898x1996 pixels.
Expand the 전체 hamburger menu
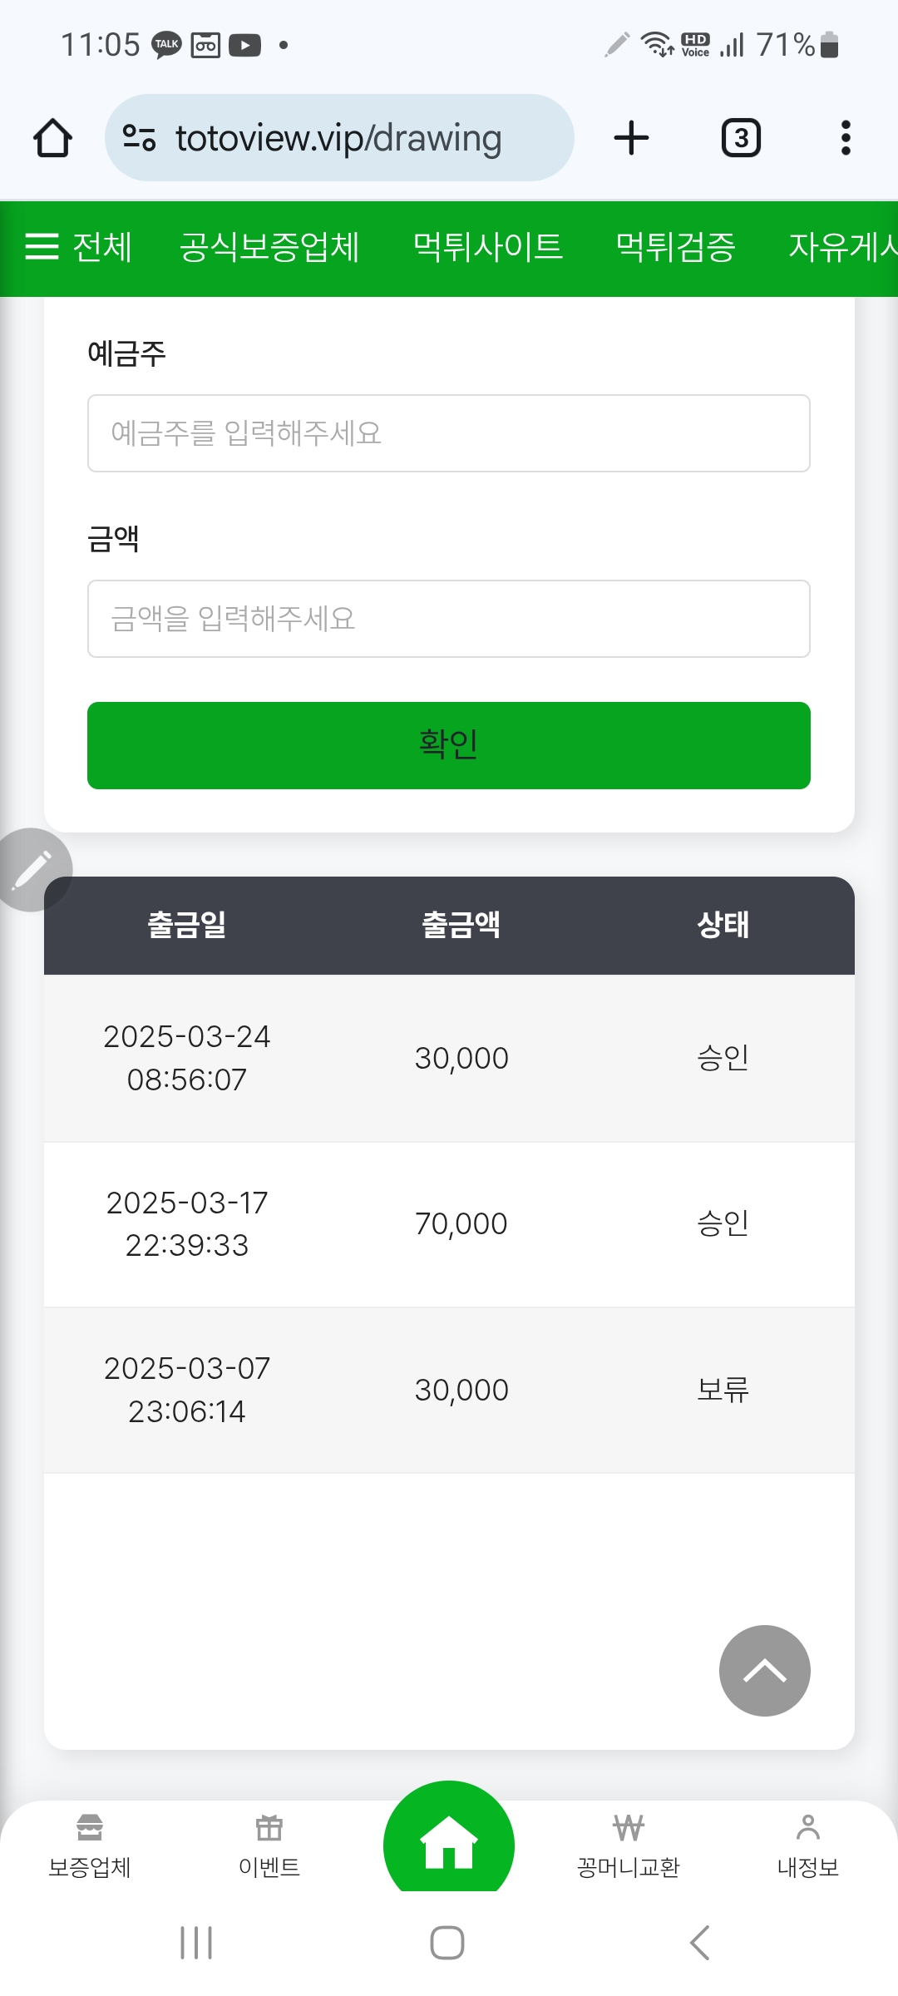click(x=78, y=247)
